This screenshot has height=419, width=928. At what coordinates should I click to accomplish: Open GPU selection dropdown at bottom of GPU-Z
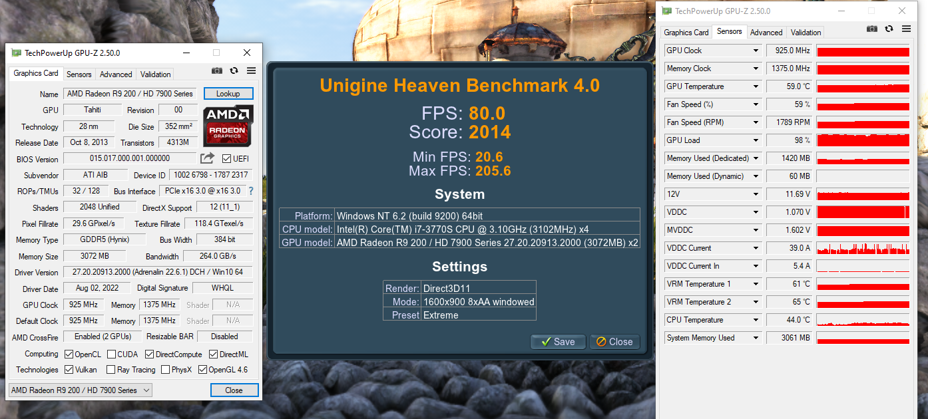[x=81, y=390]
